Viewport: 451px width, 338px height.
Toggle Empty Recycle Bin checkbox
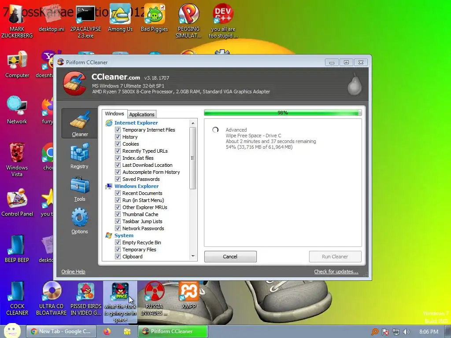coord(118,242)
